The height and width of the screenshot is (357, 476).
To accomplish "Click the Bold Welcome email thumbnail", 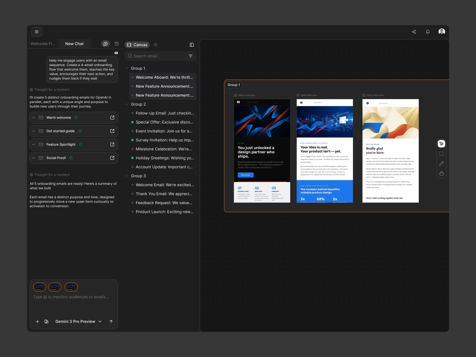I will click(325, 151).
